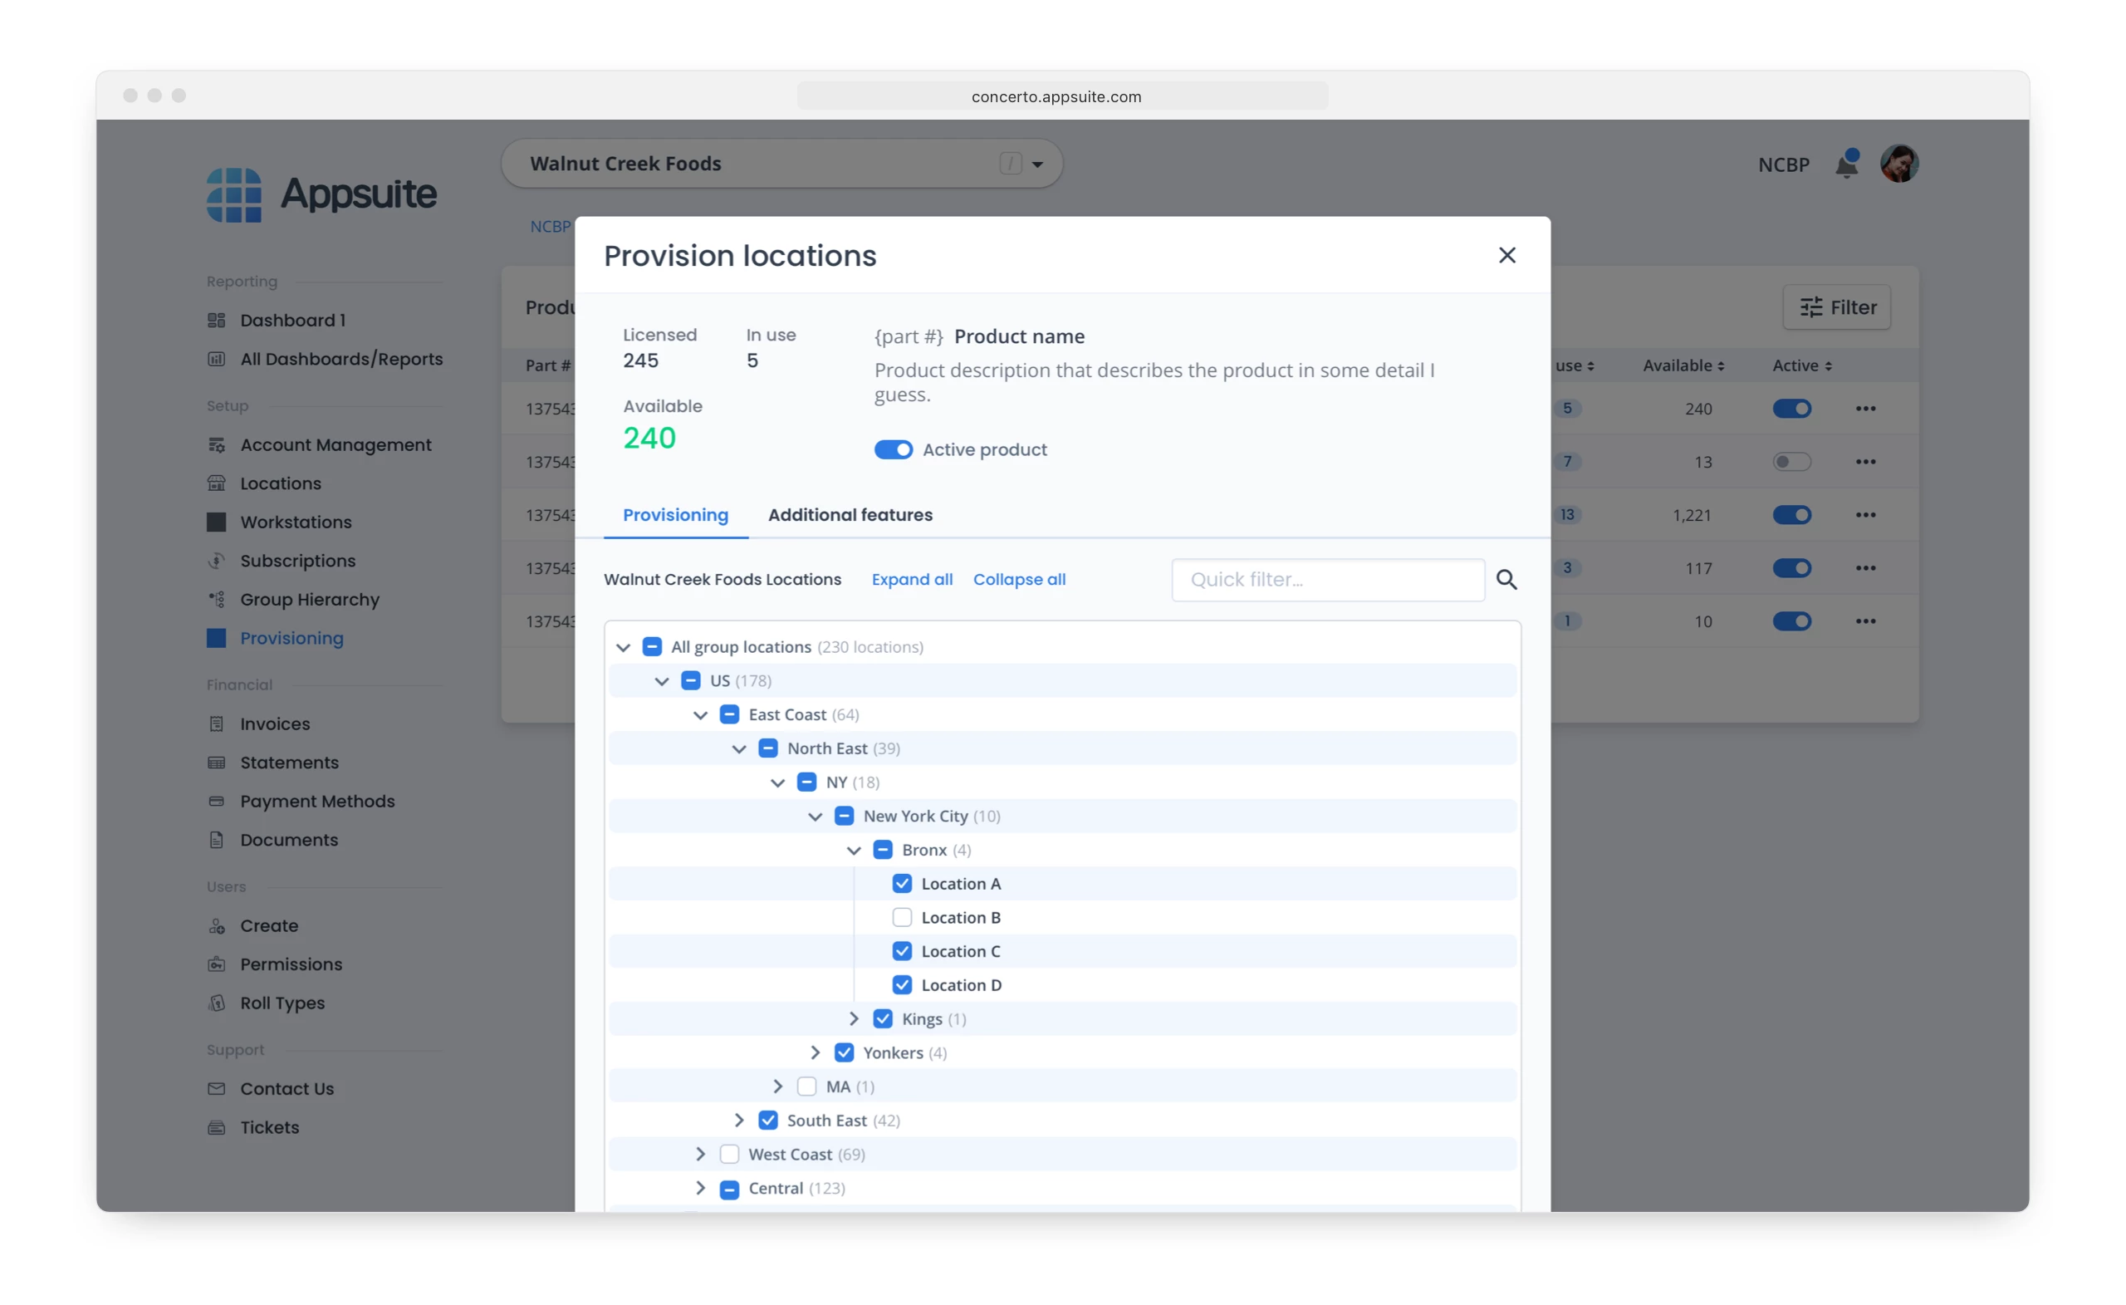Expand the West Coast tree node
This screenshot has height=1305, width=2126.
701,1154
